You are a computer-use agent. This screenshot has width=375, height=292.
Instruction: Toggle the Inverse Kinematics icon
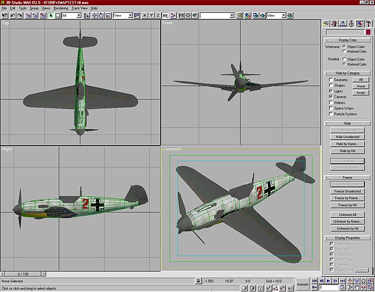pyautogui.click(x=173, y=16)
